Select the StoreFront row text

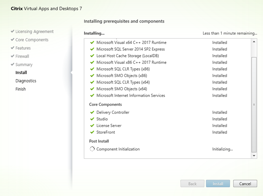pos(106,132)
